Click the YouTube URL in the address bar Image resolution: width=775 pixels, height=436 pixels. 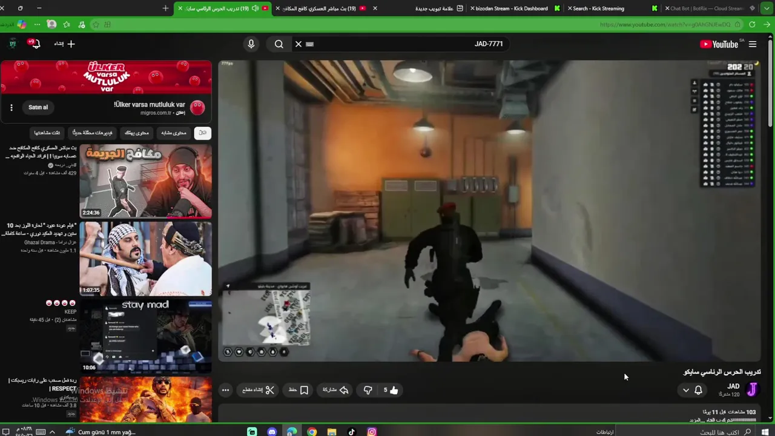click(665, 25)
